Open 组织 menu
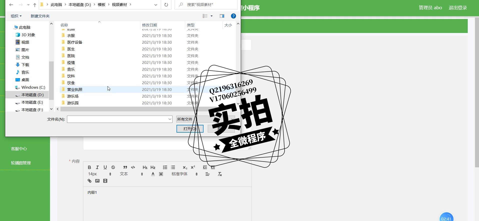479x221 pixels. click(x=16, y=16)
